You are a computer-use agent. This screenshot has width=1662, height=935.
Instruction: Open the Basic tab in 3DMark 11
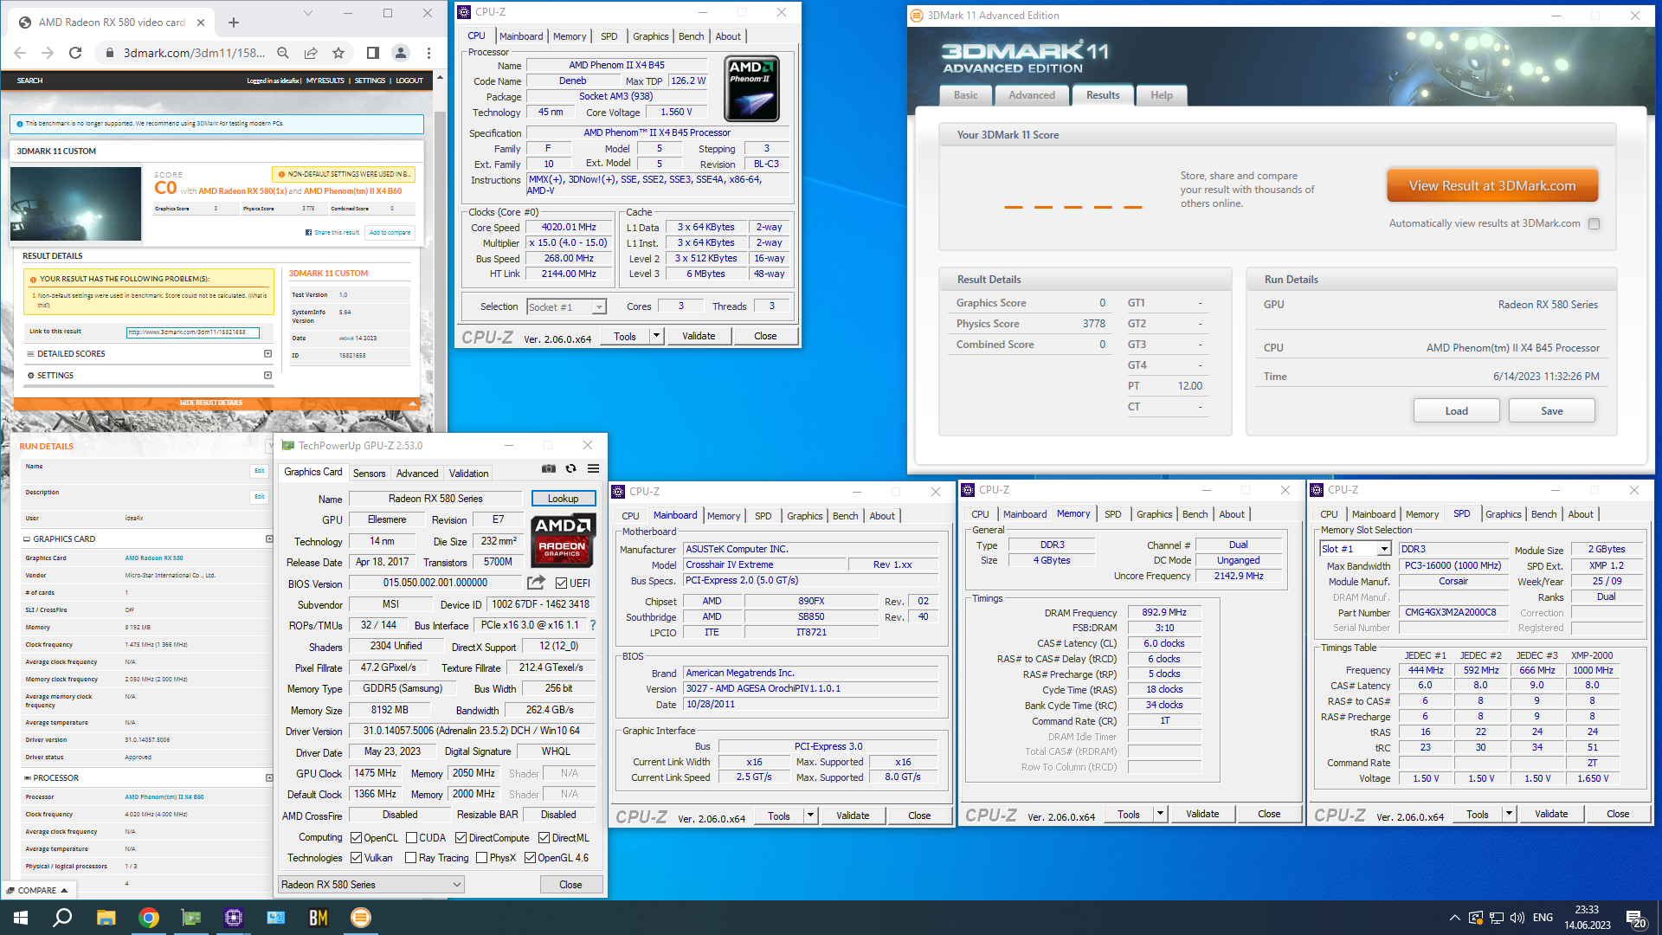966,95
